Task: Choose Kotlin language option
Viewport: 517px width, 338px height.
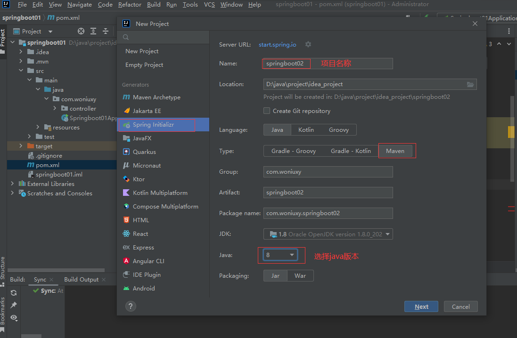Action: 306,130
